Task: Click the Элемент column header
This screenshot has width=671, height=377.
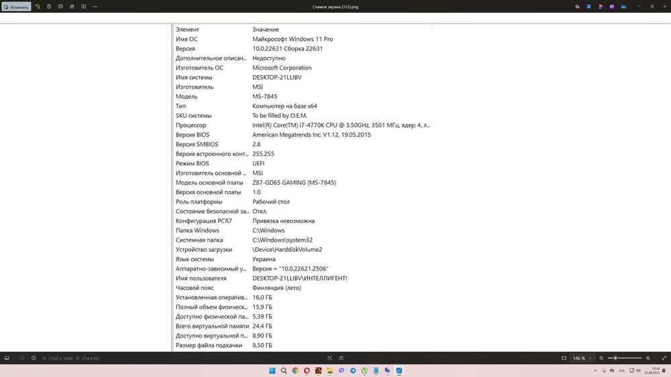Action: (x=187, y=29)
